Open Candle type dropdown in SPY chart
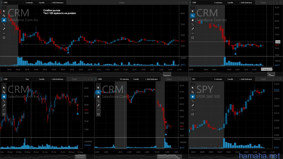 tap(232, 79)
